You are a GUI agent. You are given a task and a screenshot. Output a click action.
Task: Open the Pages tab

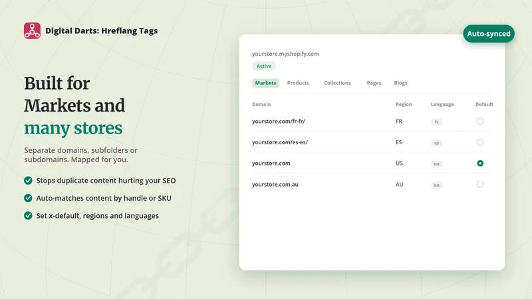click(x=374, y=83)
